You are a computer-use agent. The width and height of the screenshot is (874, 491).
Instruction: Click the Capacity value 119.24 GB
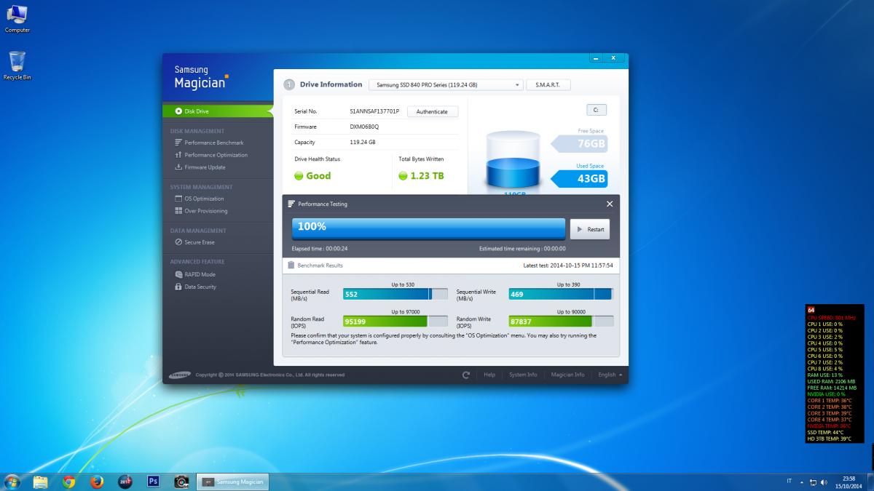(363, 142)
